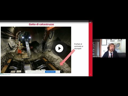Select the slide title "Getto di calcestruzzo"
The image size is (128, 96).
[41, 24]
